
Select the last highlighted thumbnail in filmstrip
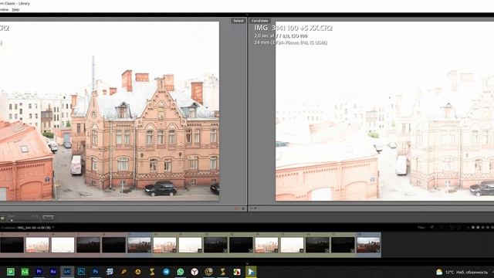pos(368,245)
